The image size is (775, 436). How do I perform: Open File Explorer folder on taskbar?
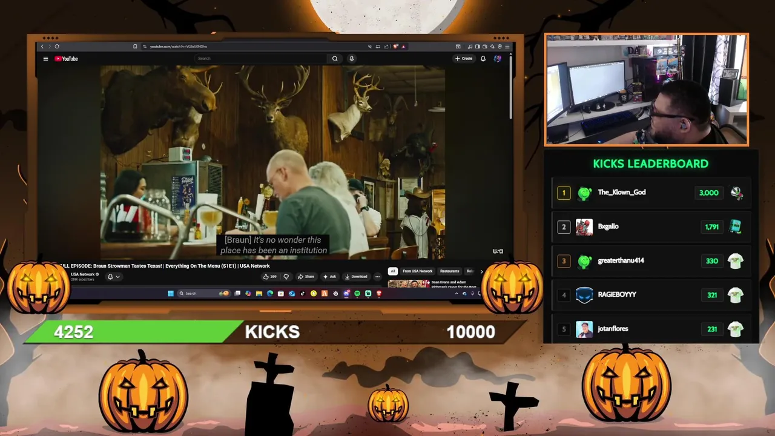coord(259,294)
